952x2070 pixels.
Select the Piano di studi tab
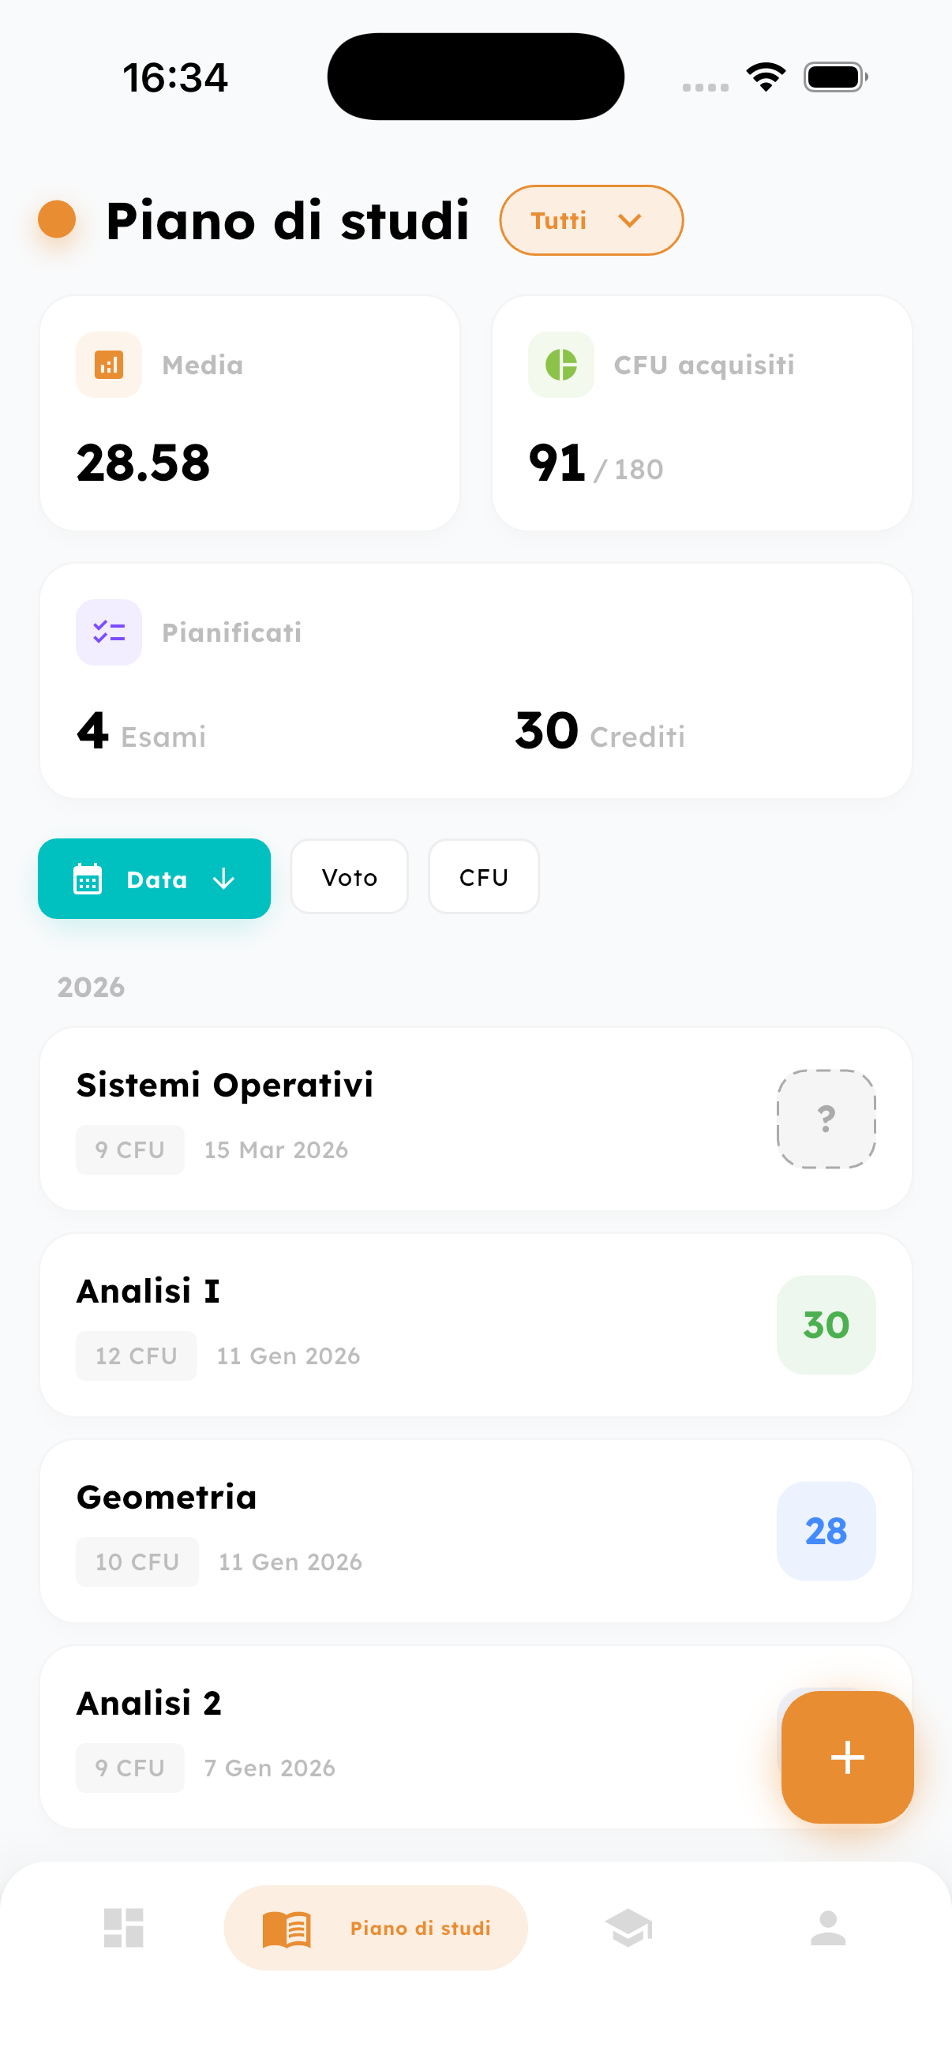[376, 1928]
